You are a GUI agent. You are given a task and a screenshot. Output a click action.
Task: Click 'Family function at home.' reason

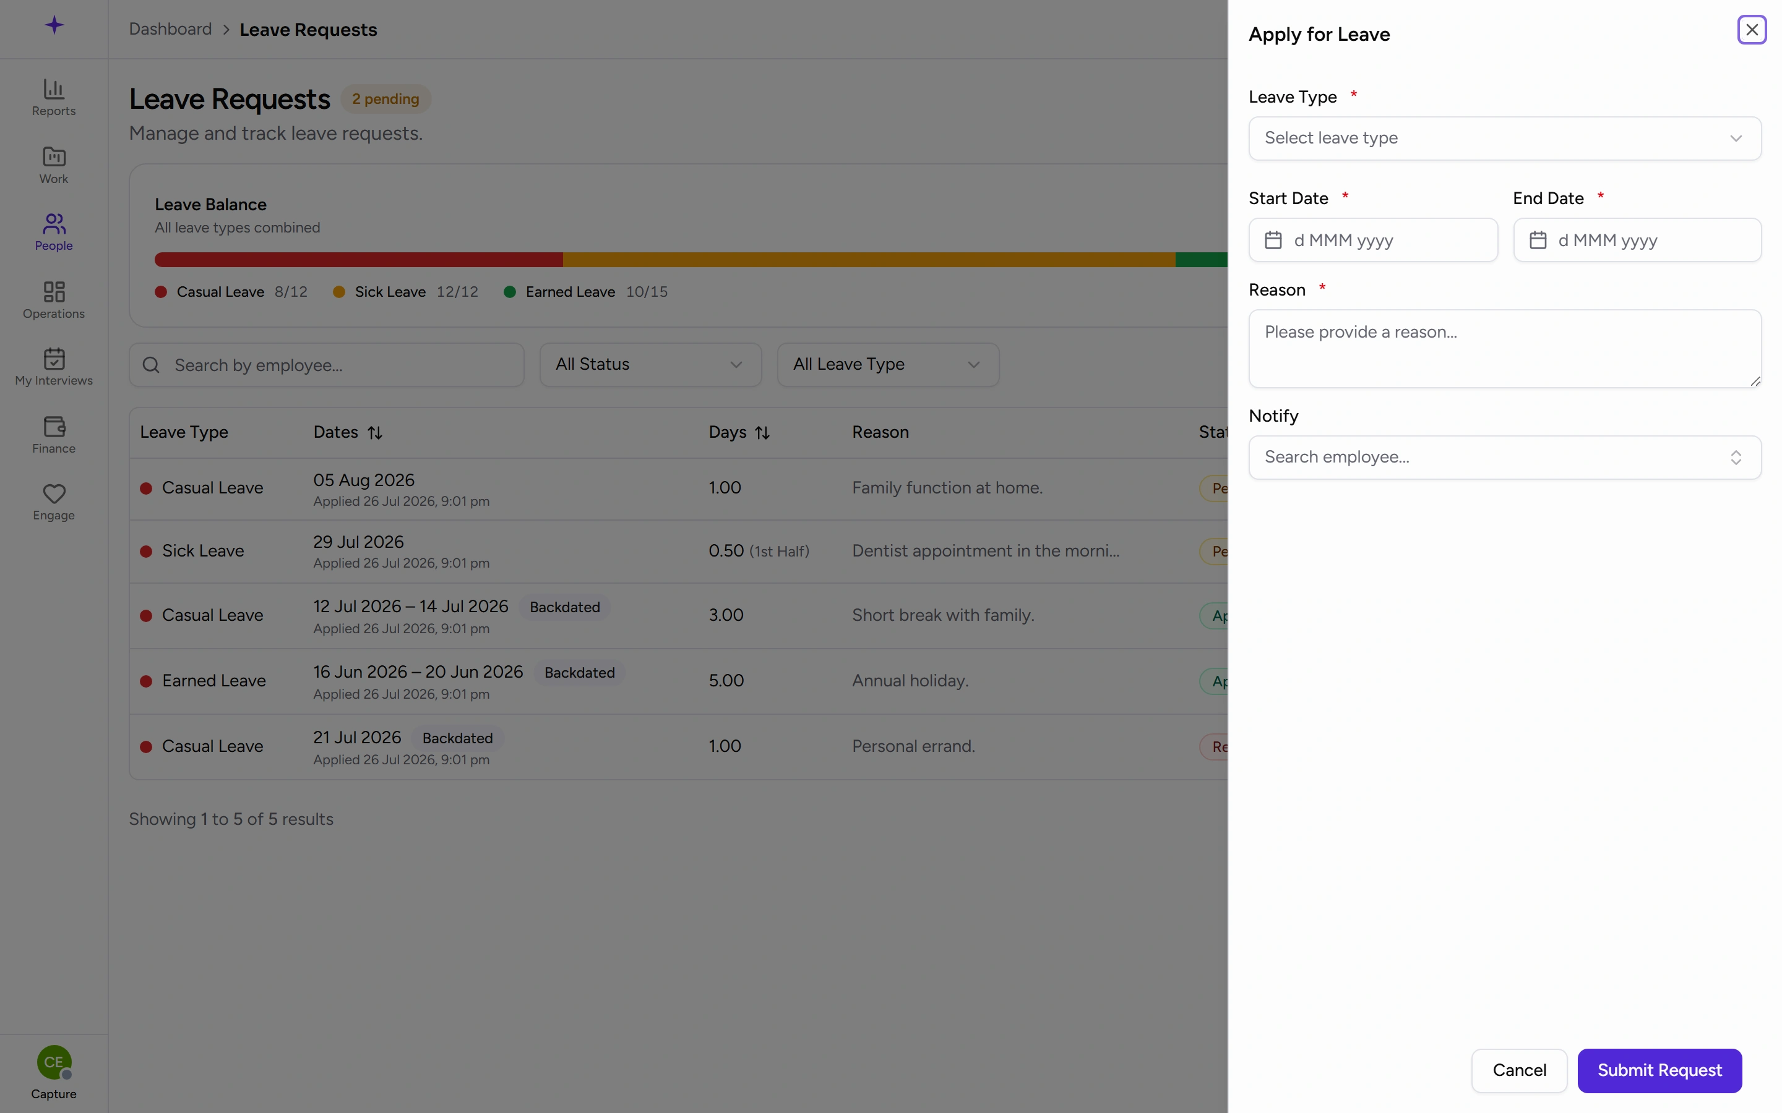coord(947,488)
